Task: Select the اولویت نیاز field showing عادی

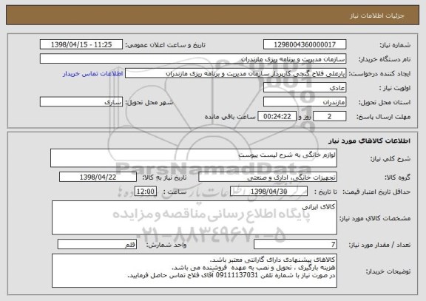Action: (305, 88)
